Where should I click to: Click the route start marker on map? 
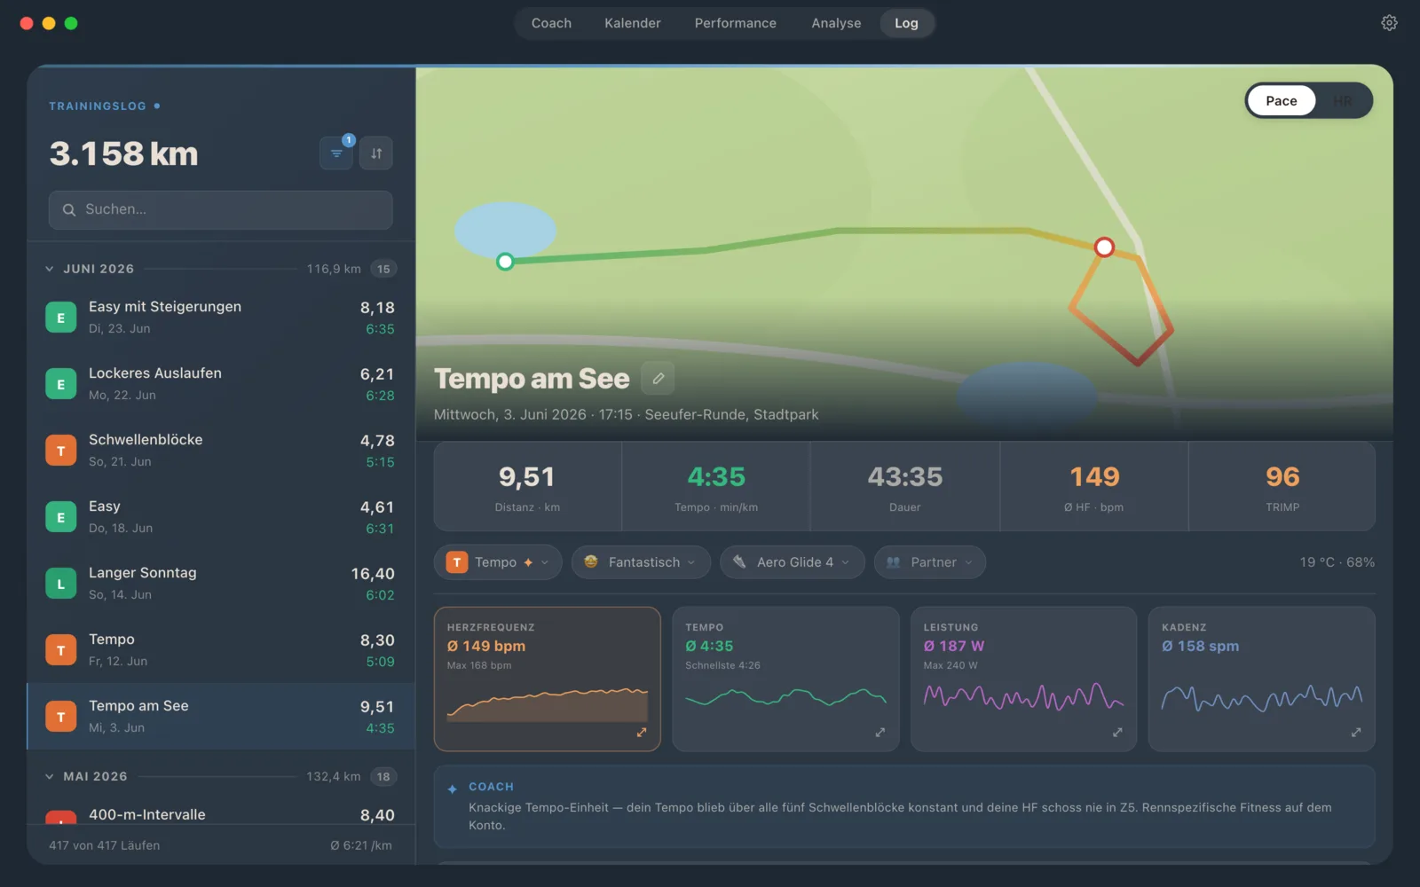[x=505, y=262]
